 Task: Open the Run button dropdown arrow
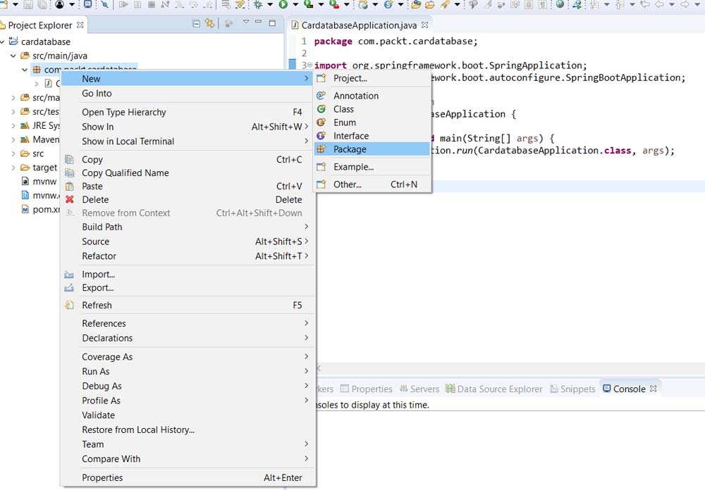294,5
